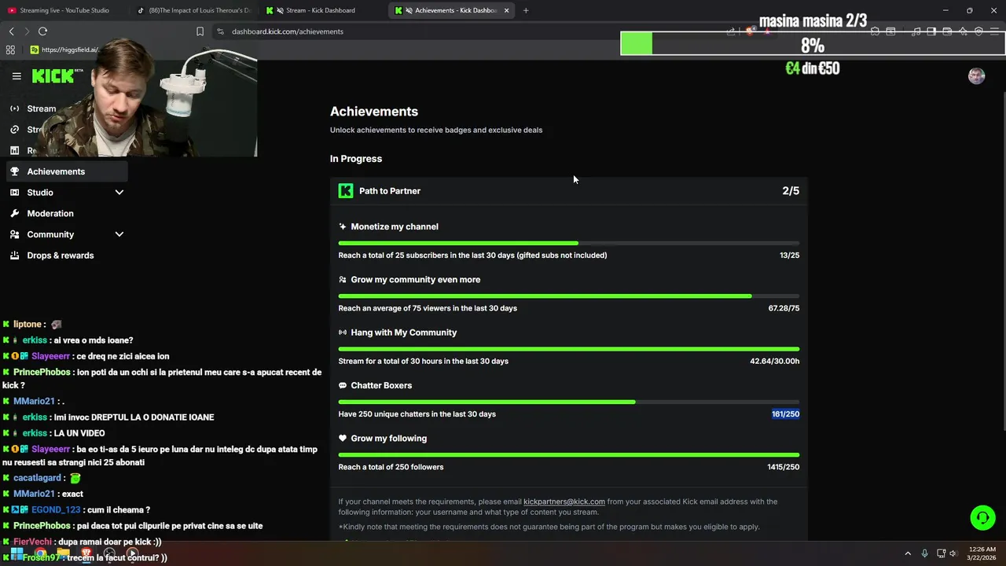1006x566 pixels.
Task: Show hidden system tray icons
Action: click(x=908, y=553)
